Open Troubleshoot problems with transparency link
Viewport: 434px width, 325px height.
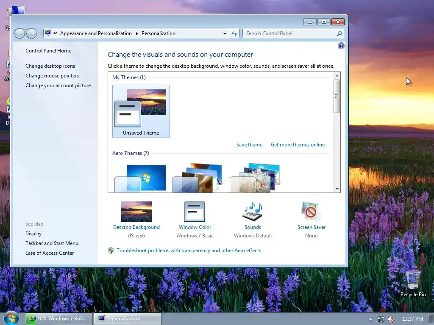(189, 251)
